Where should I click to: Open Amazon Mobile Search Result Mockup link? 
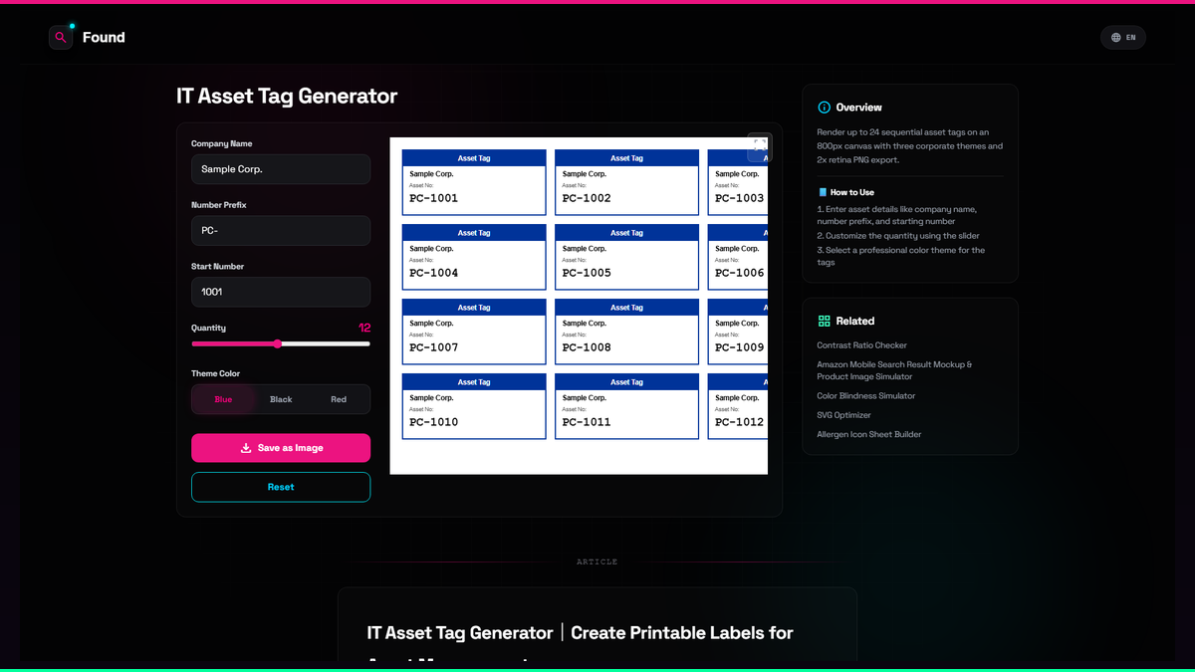pyautogui.click(x=894, y=370)
